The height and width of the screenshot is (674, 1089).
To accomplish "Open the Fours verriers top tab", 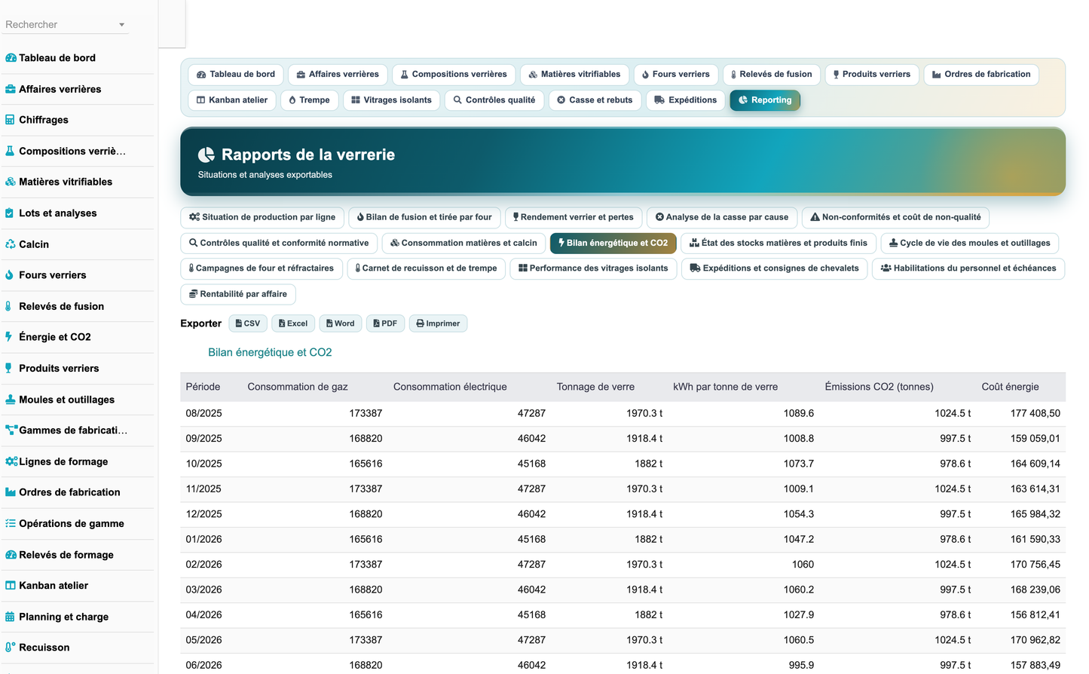I will click(x=676, y=75).
